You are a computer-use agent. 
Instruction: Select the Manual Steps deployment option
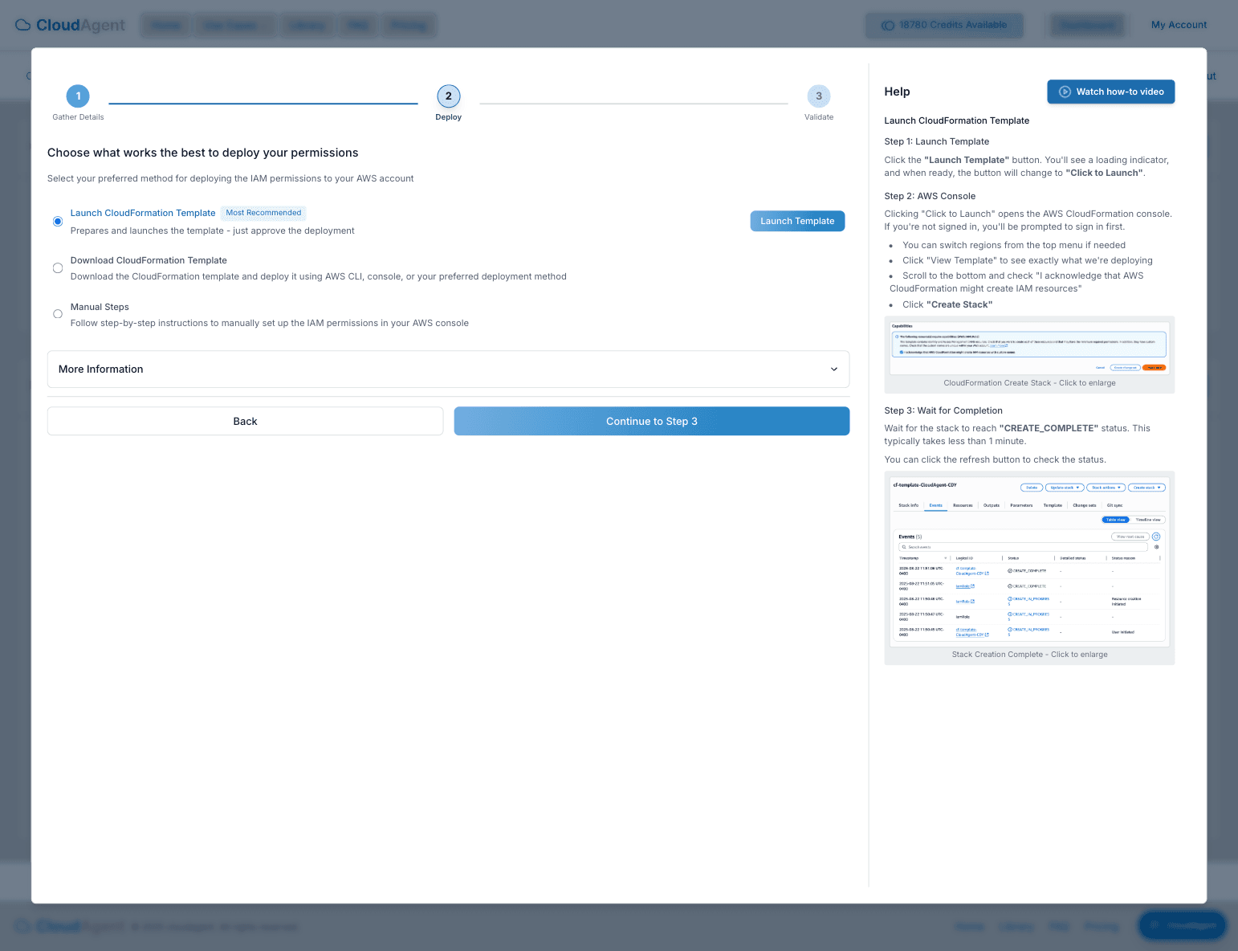(x=57, y=313)
